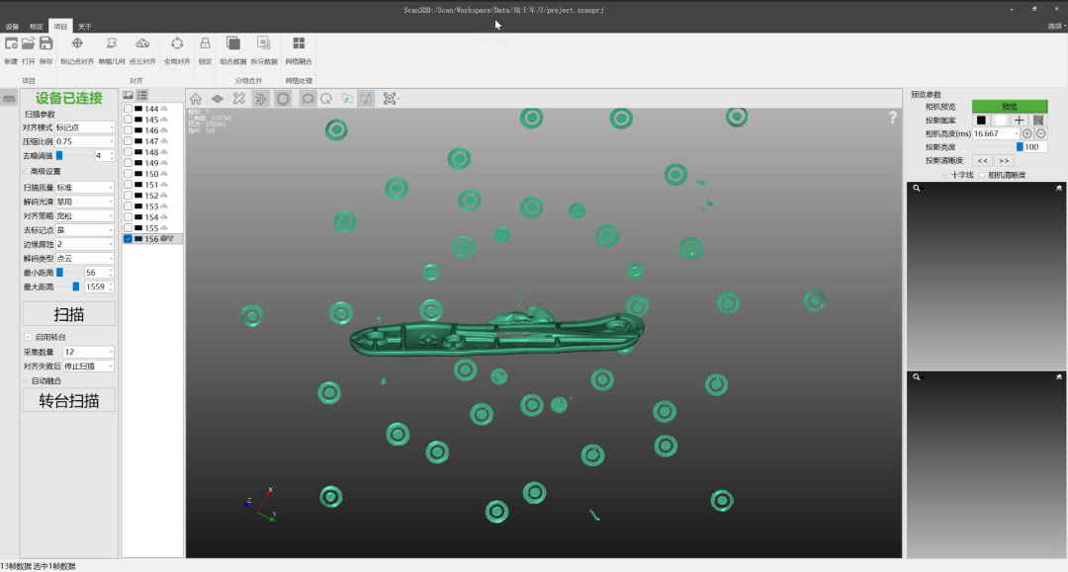Switch frame list to thumbnail view
The height and width of the screenshot is (572, 1068).
128,95
